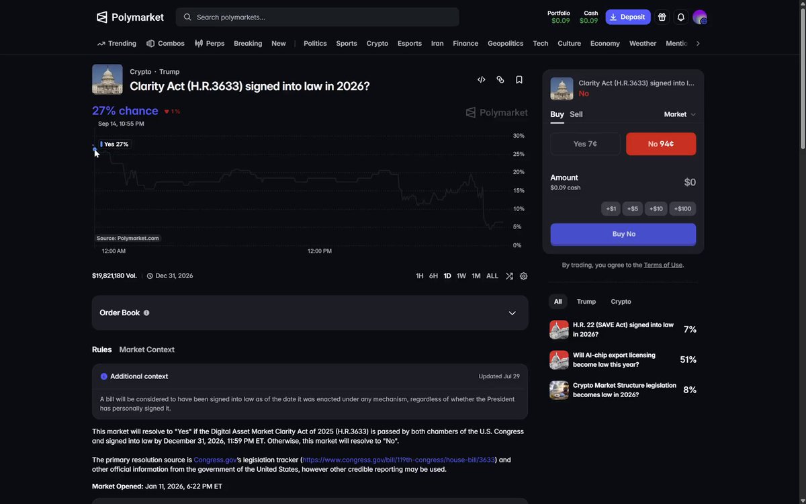Select the ALL chart range
Viewport: 806px width, 504px height.
click(x=492, y=276)
